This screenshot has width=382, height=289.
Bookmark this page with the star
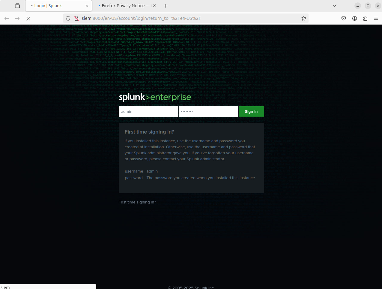tap(304, 18)
